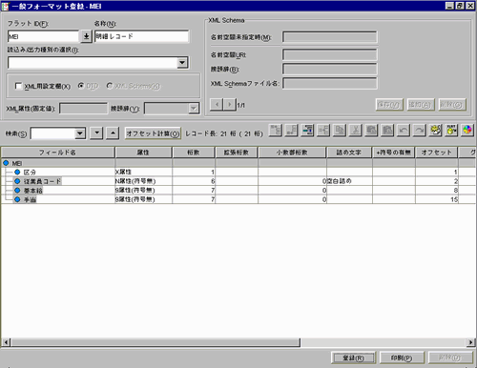The image size is (477, 368).
Task: Select the DTD radio button
Action: (x=81, y=86)
